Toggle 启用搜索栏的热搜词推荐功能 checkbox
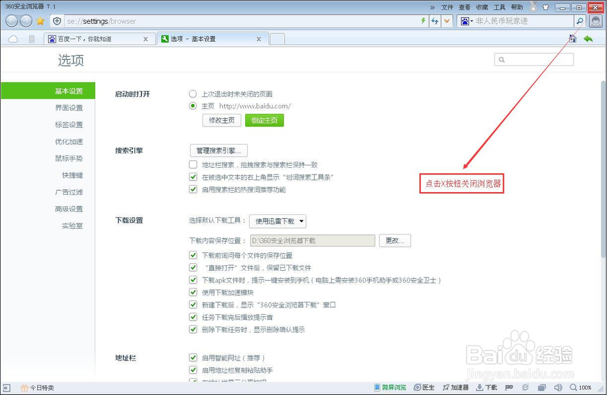 click(193, 189)
